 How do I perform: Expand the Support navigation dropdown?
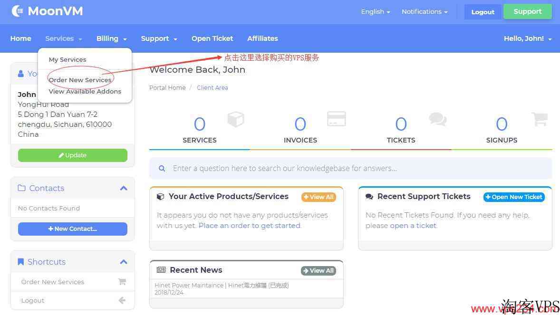(x=159, y=38)
